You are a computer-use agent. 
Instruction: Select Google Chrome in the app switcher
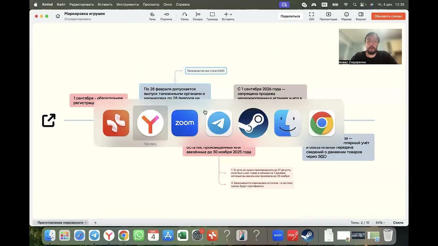click(x=322, y=123)
